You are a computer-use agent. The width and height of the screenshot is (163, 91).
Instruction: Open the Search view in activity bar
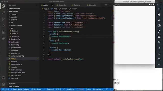[3, 12]
